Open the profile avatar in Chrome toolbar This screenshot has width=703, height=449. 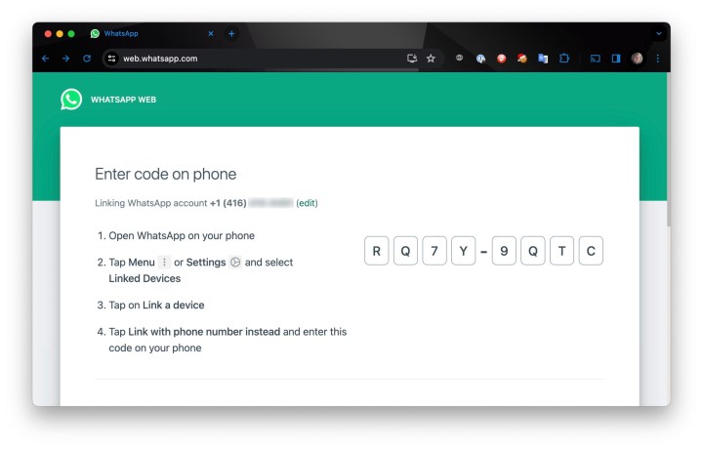pos(637,59)
